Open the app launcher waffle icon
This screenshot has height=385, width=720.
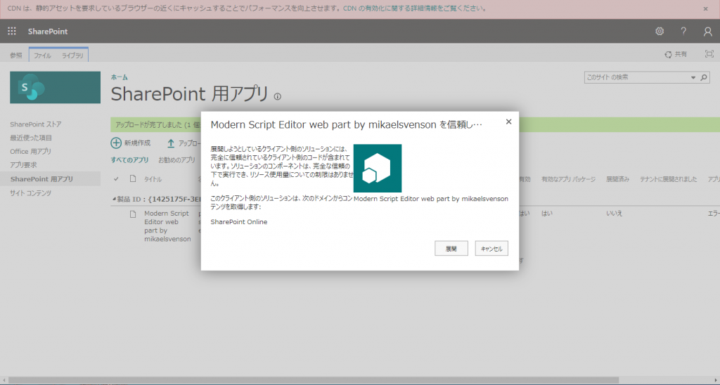(x=12, y=31)
